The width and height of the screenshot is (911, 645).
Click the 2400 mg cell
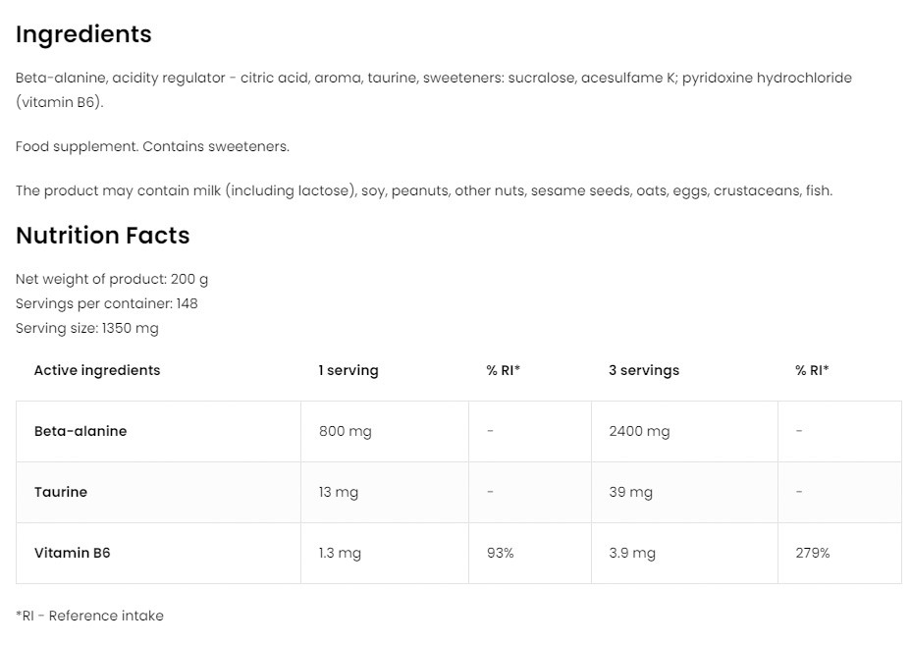[639, 431]
